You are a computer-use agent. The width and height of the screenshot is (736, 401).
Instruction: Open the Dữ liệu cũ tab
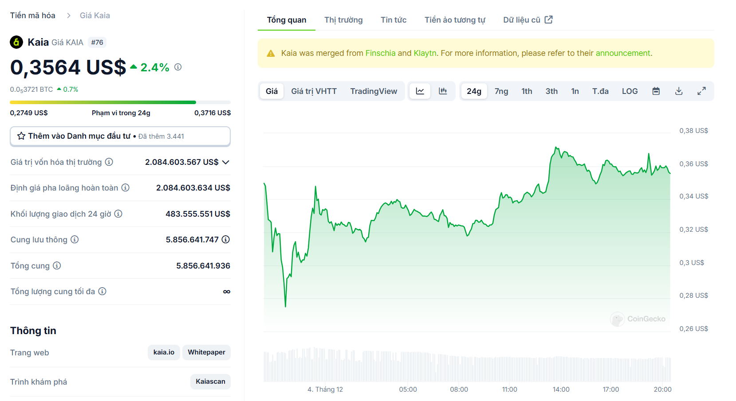(x=528, y=20)
